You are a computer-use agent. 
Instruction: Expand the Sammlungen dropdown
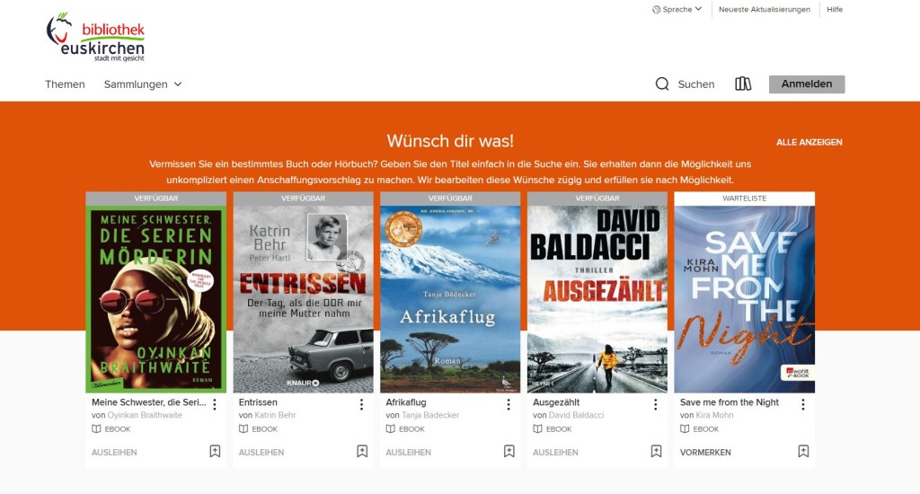pyautogui.click(x=143, y=84)
